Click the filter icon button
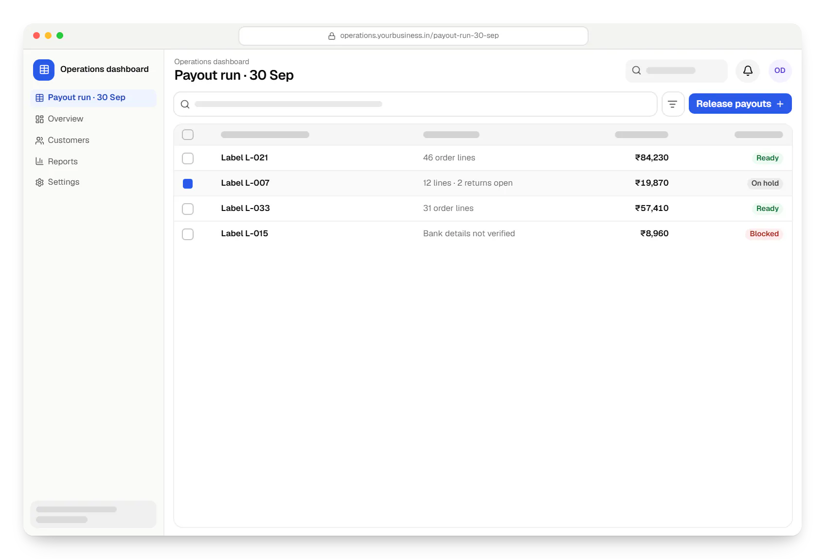Screen dimensions: 825x559 (673, 104)
